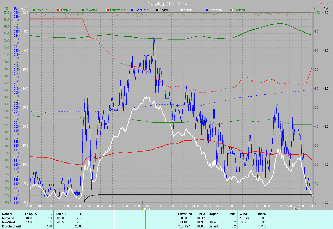Toggle the Windböen series label
The height and width of the screenshot is (229, 333).
(x=215, y=10)
